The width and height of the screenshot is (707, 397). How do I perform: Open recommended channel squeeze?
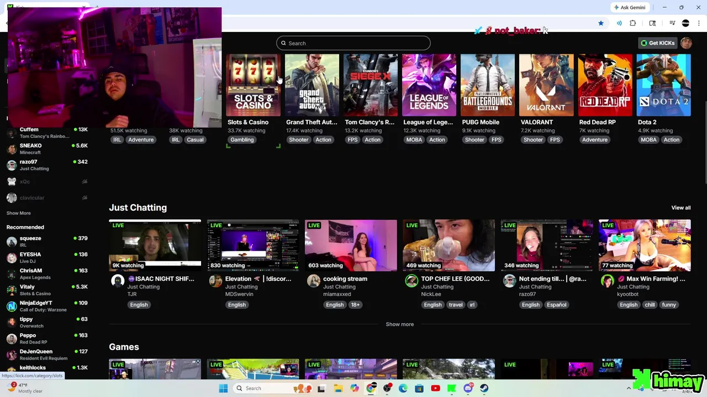tap(47, 242)
